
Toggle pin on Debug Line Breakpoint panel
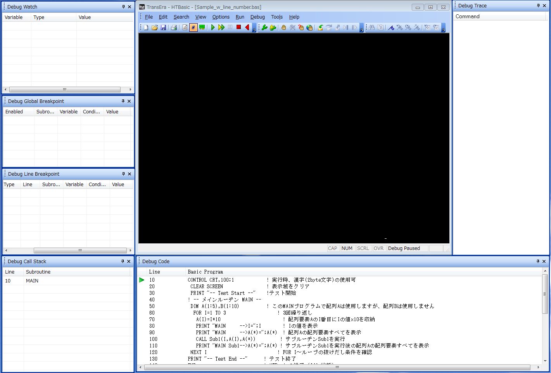pos(123,174)
